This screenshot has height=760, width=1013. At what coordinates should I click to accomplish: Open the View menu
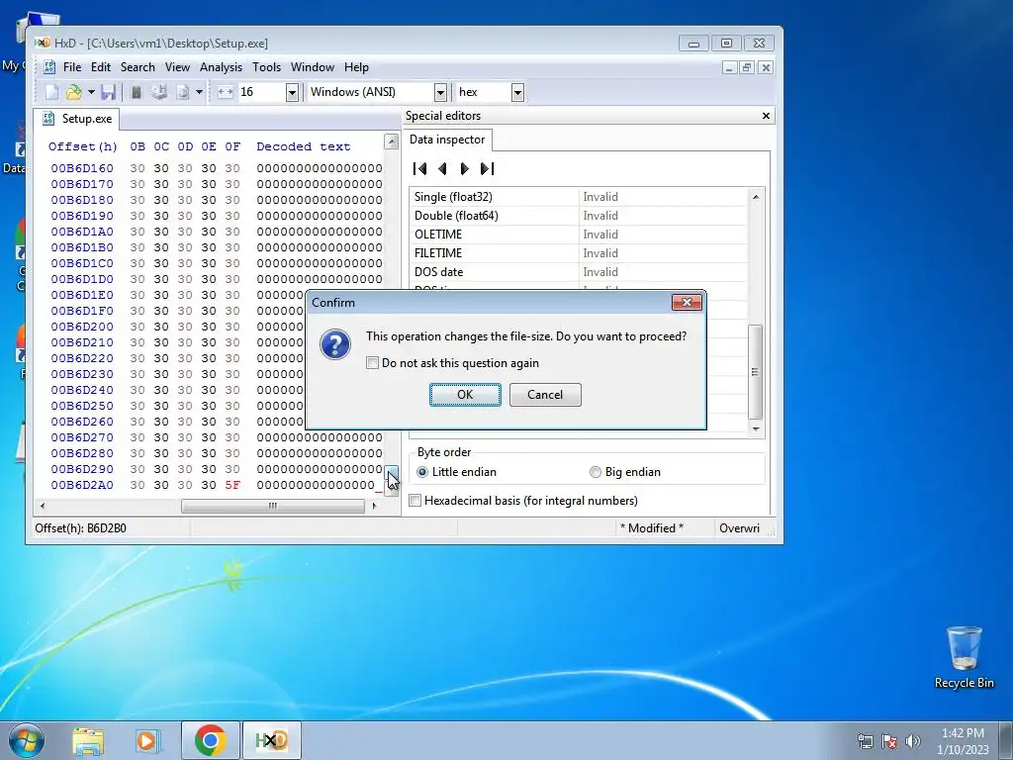tap(177, 67)
